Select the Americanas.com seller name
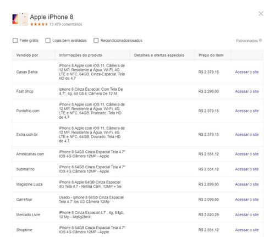 click(x=30, y=154)
